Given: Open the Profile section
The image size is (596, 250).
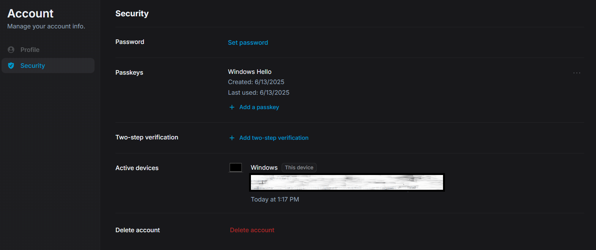Looking at the screenshot, I should click(x=30, y=50).
